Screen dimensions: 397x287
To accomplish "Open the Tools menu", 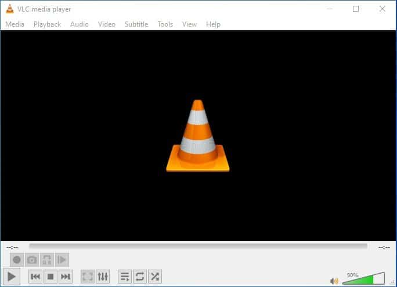I will pyautogui.click(x=165, y=24).
